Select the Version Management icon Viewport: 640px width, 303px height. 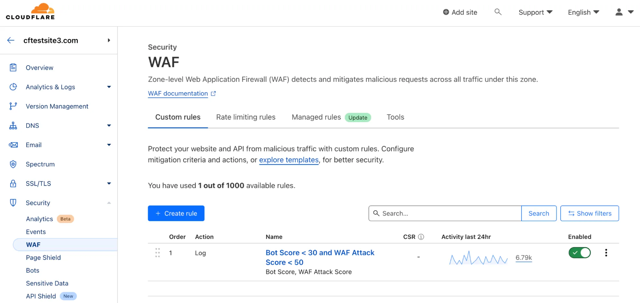tap(13, 106)
